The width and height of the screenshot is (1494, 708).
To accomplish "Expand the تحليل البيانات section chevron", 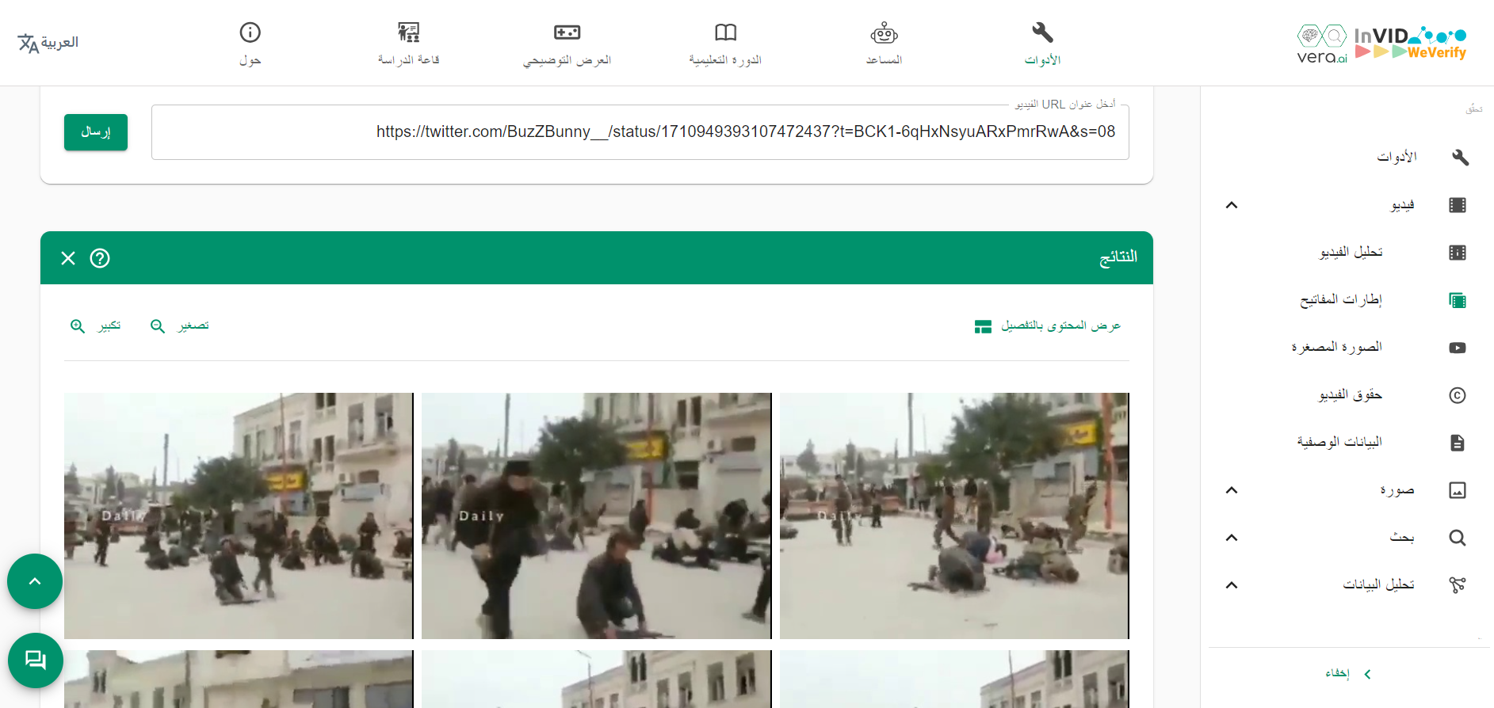I will coord(1232,585).
